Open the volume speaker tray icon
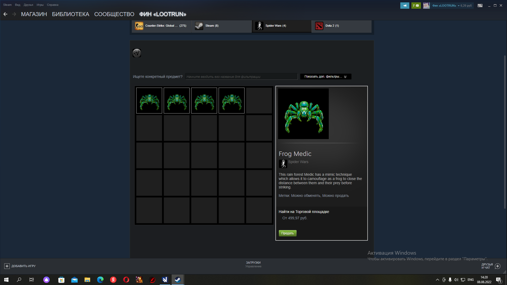The image size is (507, 285). click(x=456, y=280)
